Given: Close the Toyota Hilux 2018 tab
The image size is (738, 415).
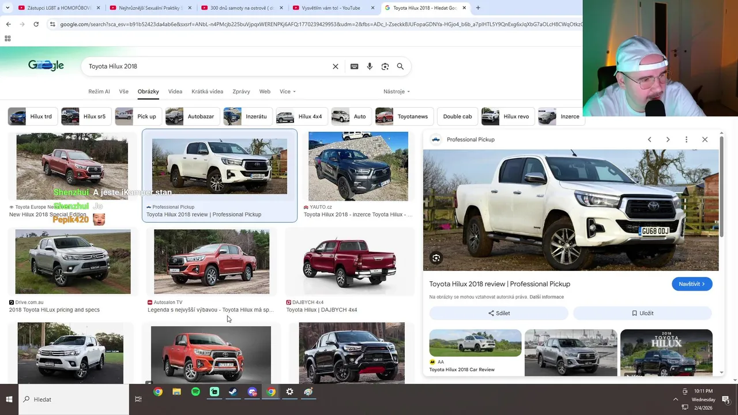Looking at the screenshot, I should tap(464, 8).
